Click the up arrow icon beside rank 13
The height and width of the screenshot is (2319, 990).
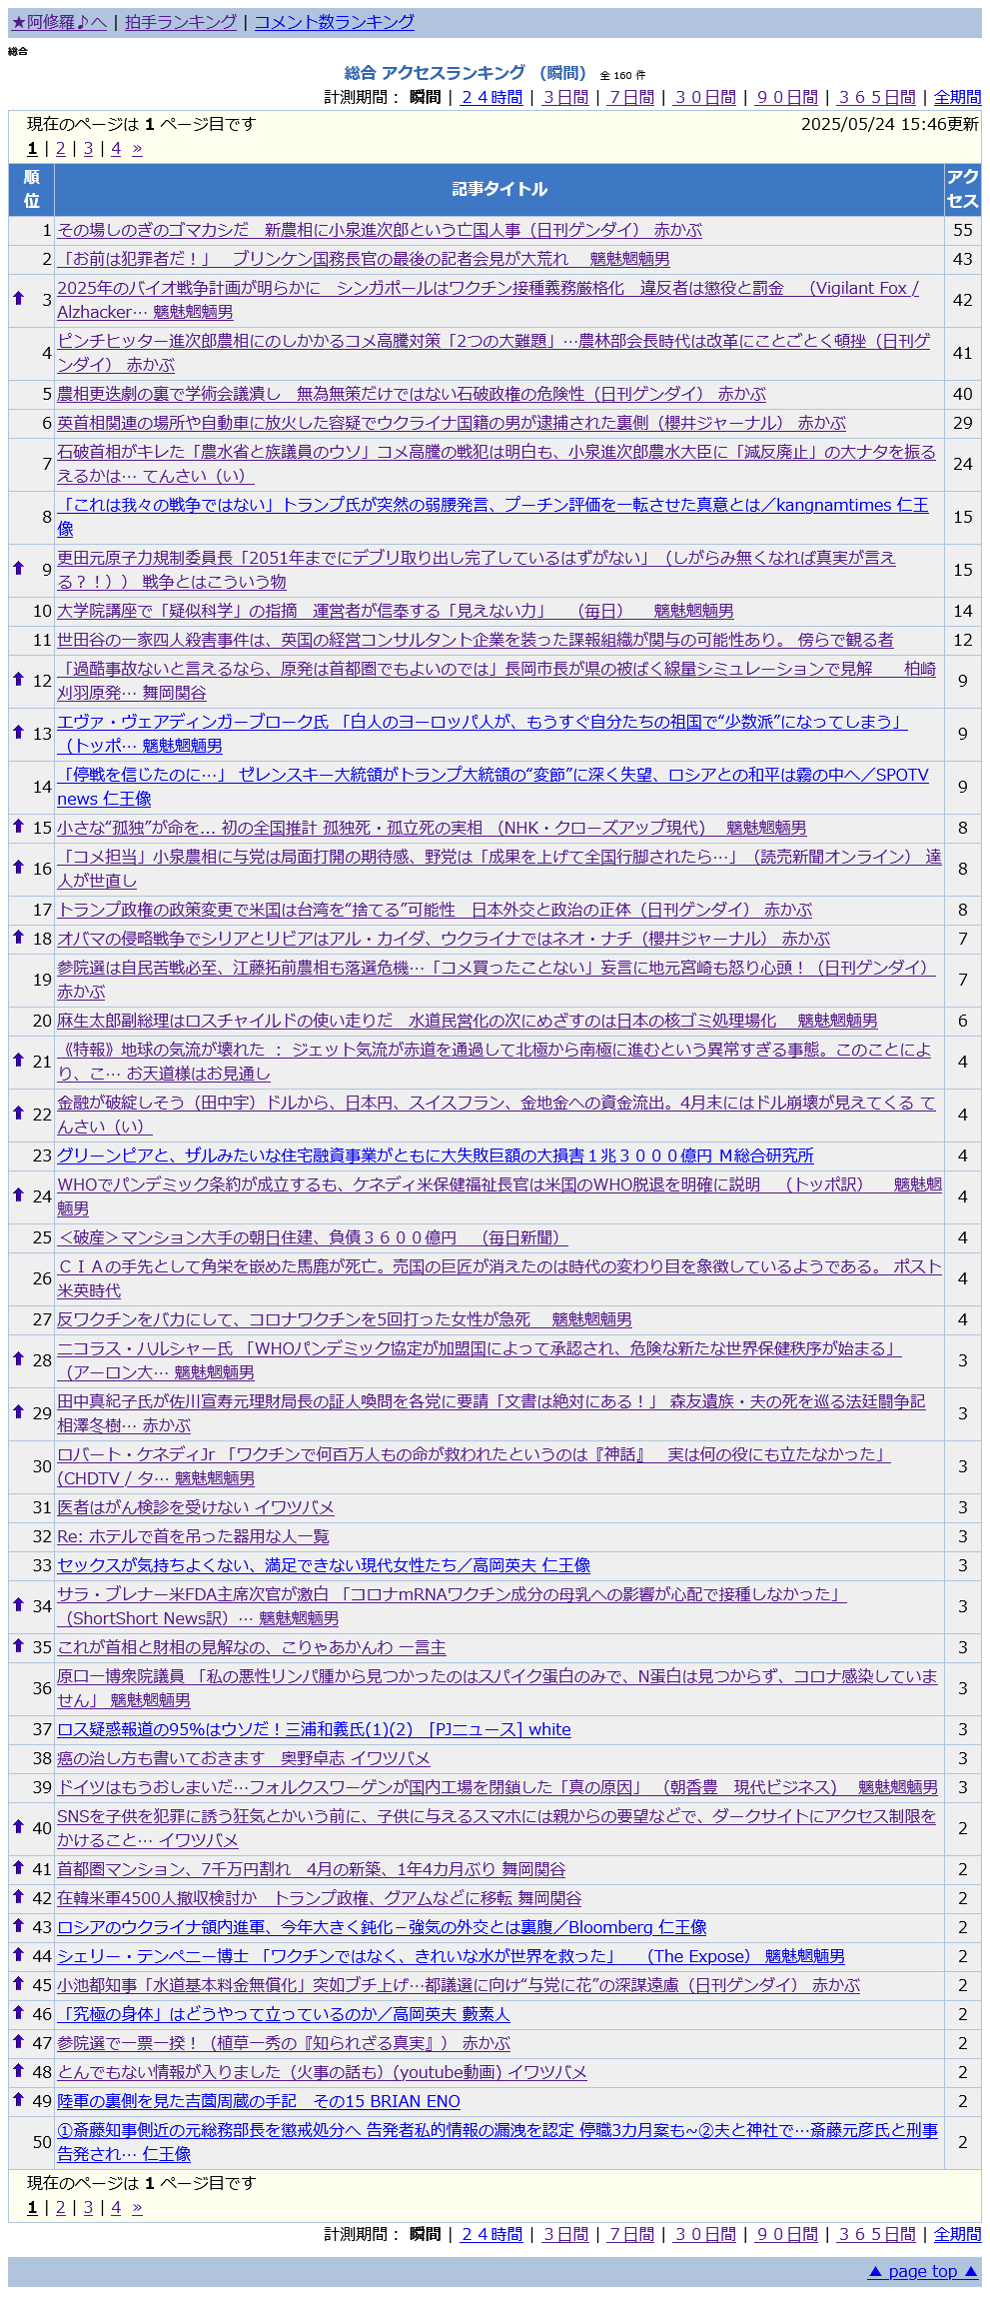pos(18,732)
